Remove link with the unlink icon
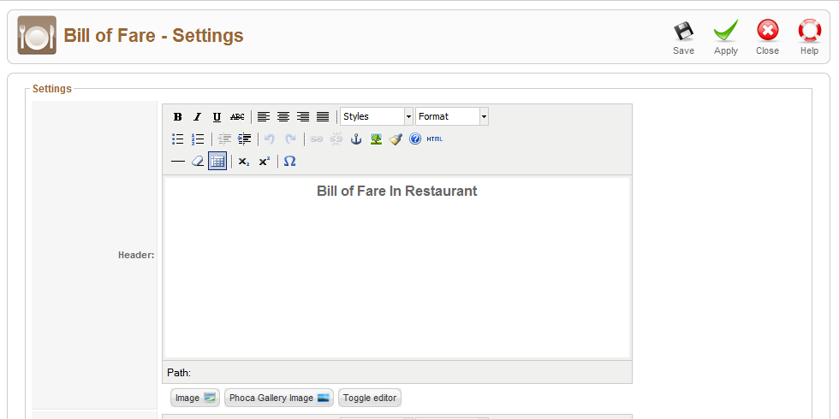 pyautogui.click(x=336, y=139)
